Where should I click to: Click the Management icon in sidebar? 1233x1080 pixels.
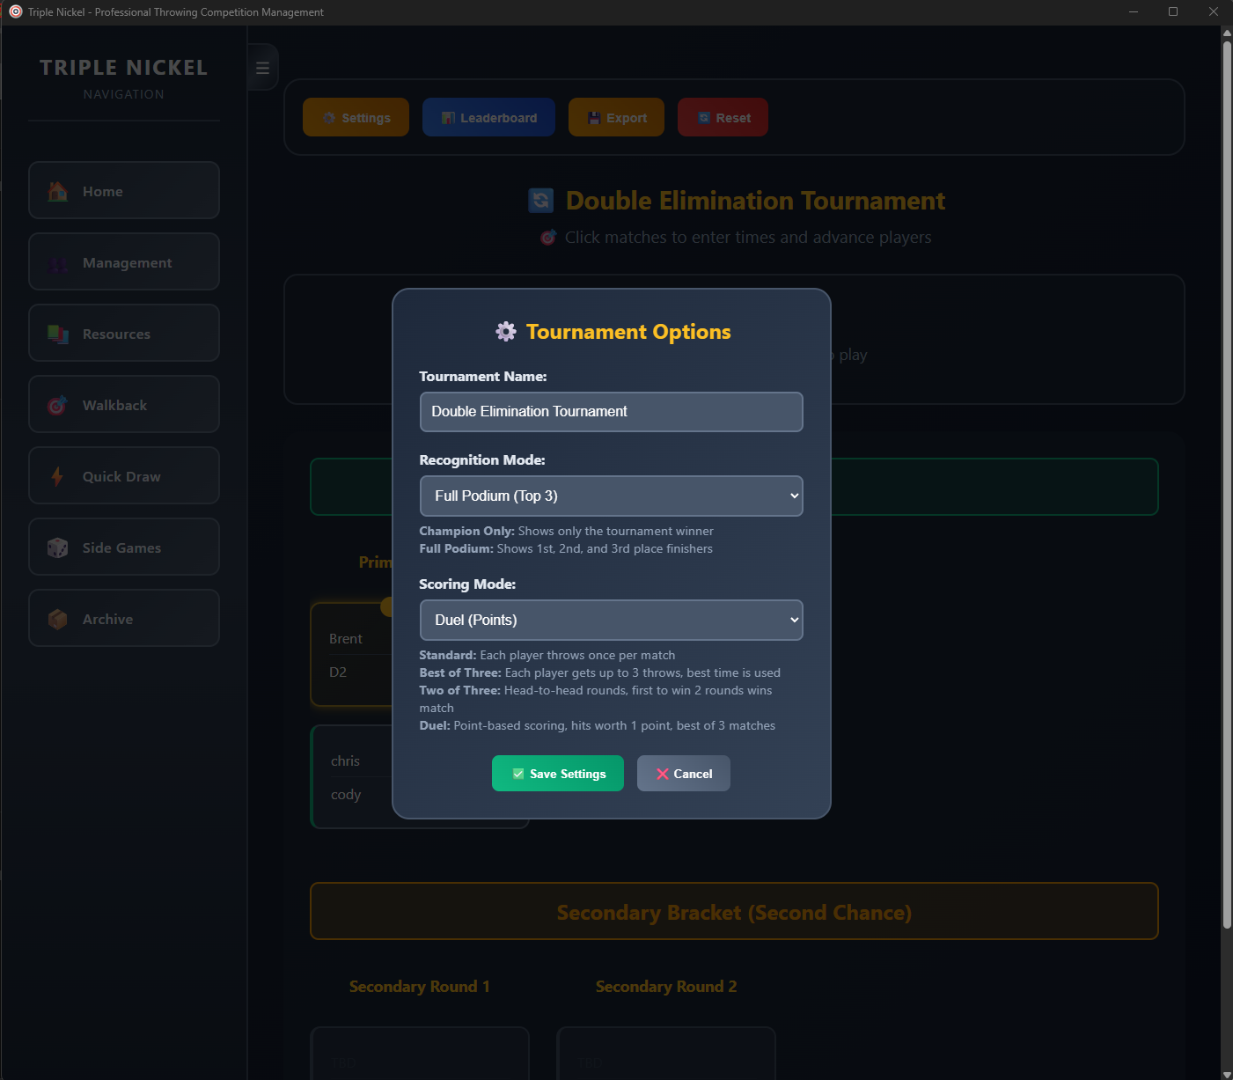(58, 263)
